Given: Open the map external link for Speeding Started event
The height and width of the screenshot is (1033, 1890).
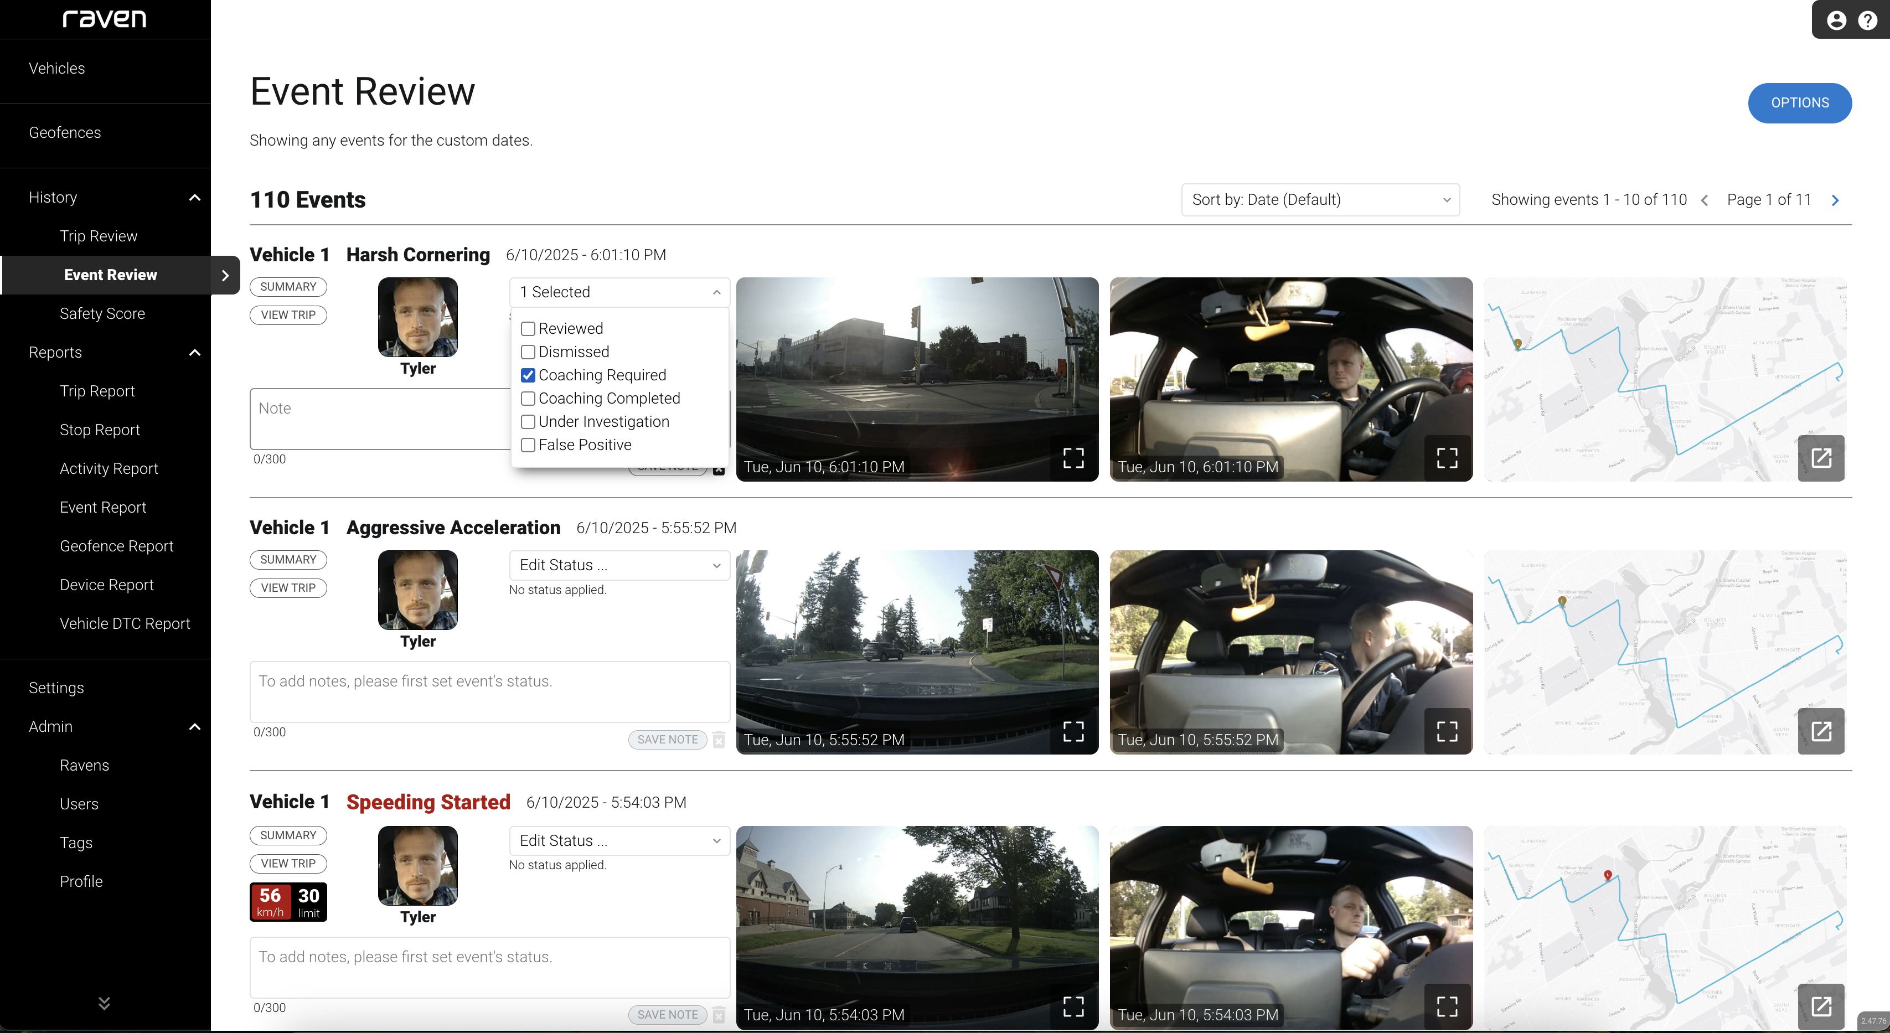Looking at the screenshot, I should pyautogui.click(x=1822, y=1006).
